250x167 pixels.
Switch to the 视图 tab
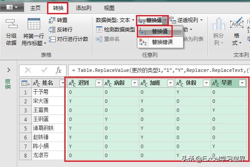[x=109, y=8]
